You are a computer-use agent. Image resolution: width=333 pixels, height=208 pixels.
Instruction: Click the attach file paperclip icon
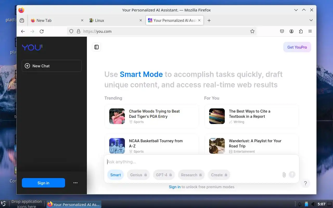click(x=284, y=175)
